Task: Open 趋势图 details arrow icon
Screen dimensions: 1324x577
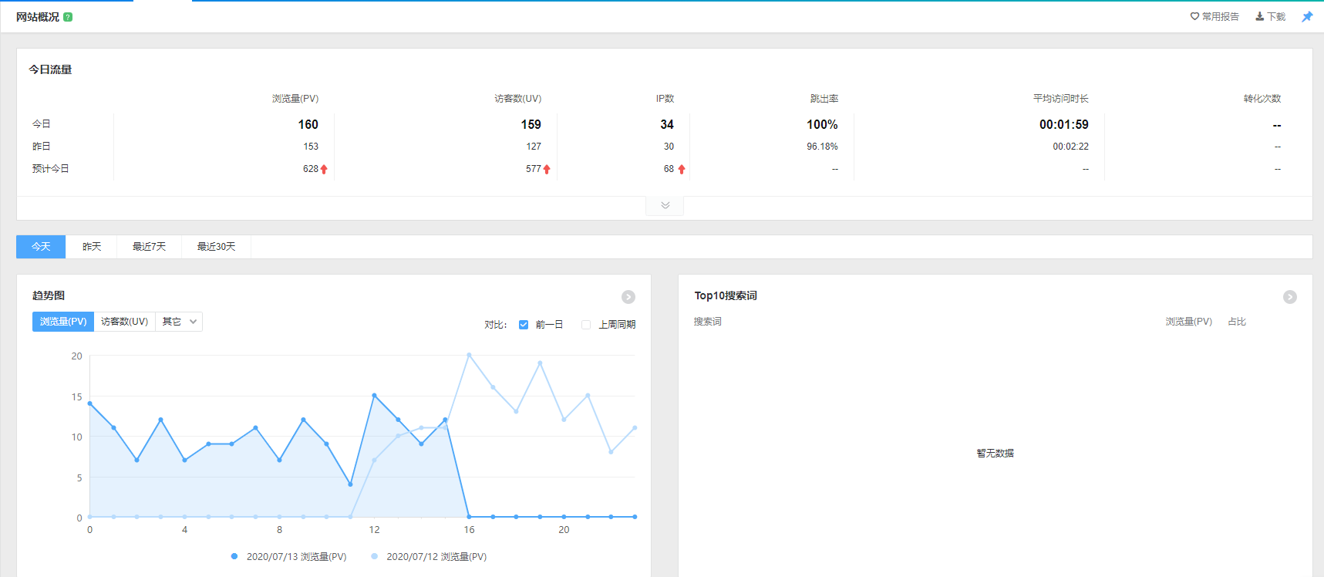Action: click(x=628, y=297)
